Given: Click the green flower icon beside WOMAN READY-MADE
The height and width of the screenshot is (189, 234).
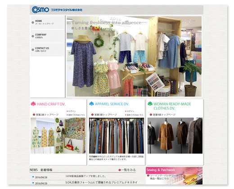Looking at the screenshot, I should [150, 104].
